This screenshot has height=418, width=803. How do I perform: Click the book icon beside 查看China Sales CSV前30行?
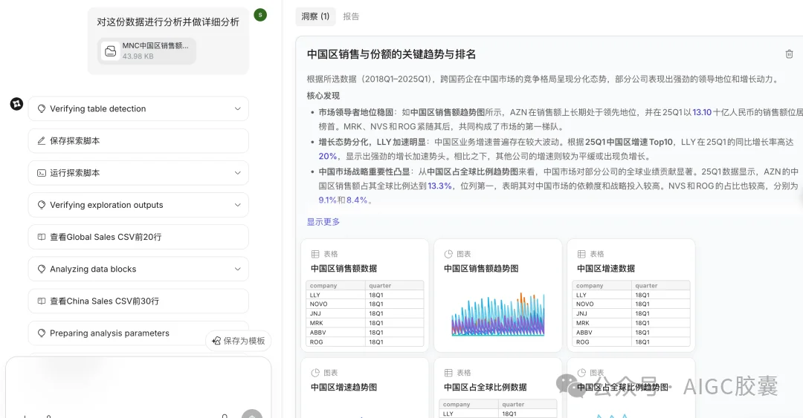[x=42, y=301]
